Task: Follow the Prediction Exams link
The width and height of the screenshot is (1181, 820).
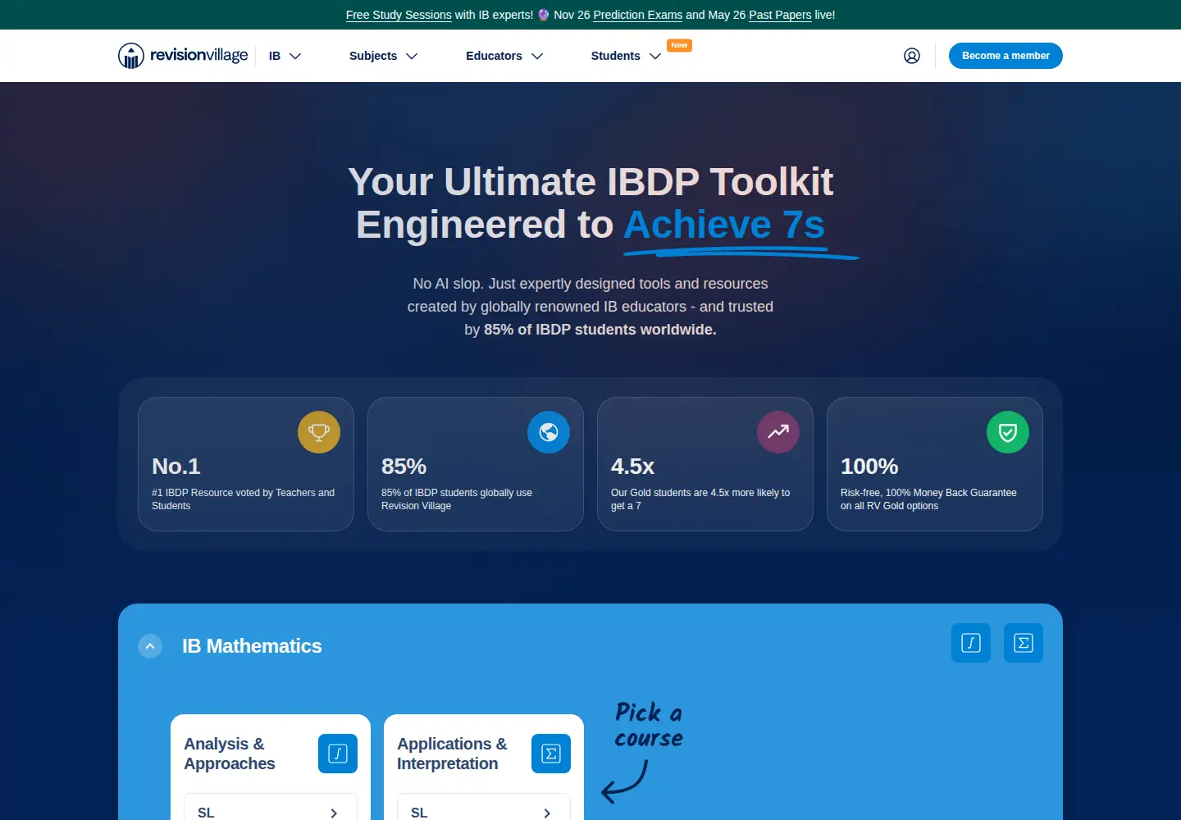Action: pyautogui.click(x=637, y=15)
